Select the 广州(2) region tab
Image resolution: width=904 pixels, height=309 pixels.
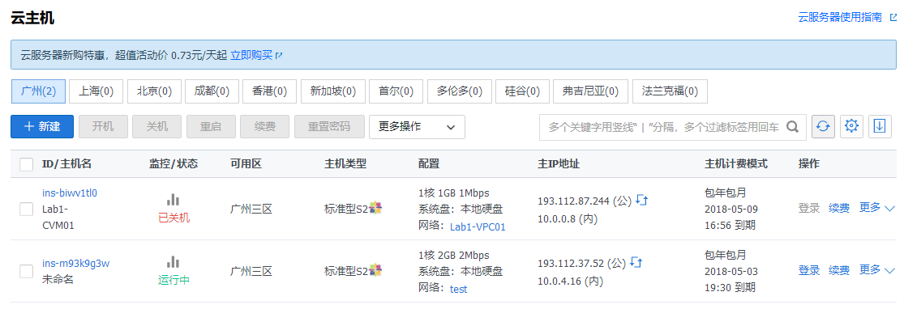[38, 91]
